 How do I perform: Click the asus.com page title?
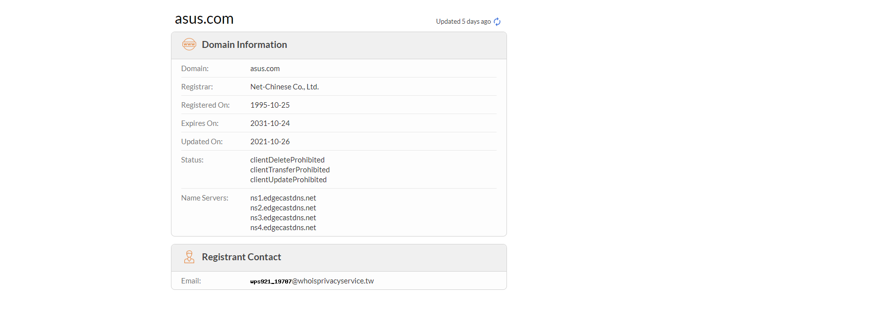click(x=204, y=19)
